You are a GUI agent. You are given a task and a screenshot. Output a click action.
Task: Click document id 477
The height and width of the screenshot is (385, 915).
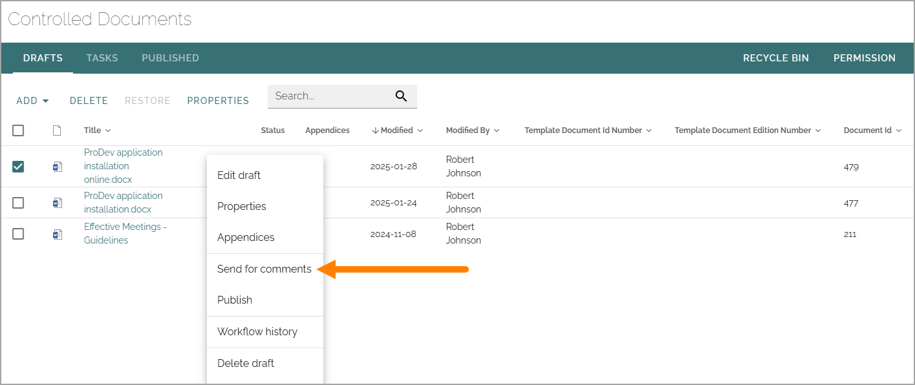tap(852, 203)
